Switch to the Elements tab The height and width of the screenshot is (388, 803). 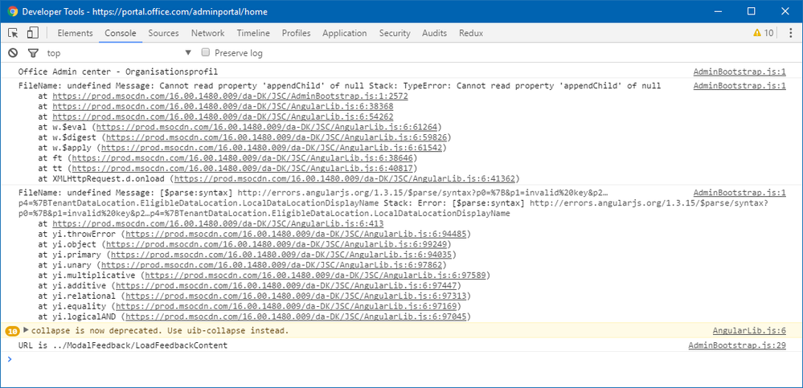[x=75, y=33]
